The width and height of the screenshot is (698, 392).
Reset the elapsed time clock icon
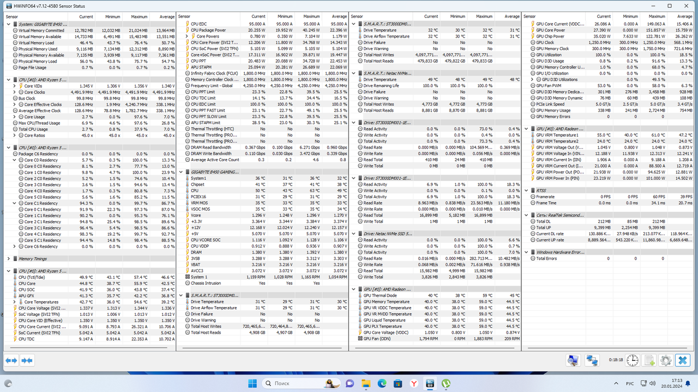[x=632, y=360]
